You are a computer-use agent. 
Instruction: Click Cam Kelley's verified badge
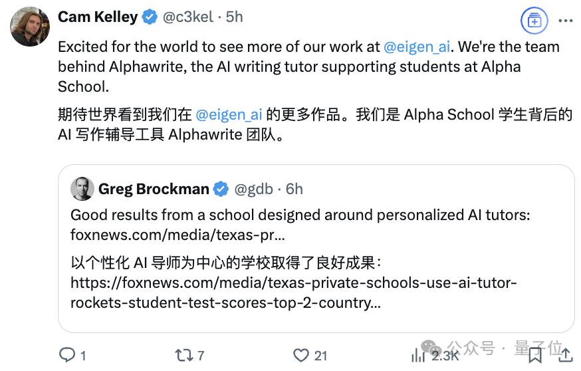tap(150, 17)
